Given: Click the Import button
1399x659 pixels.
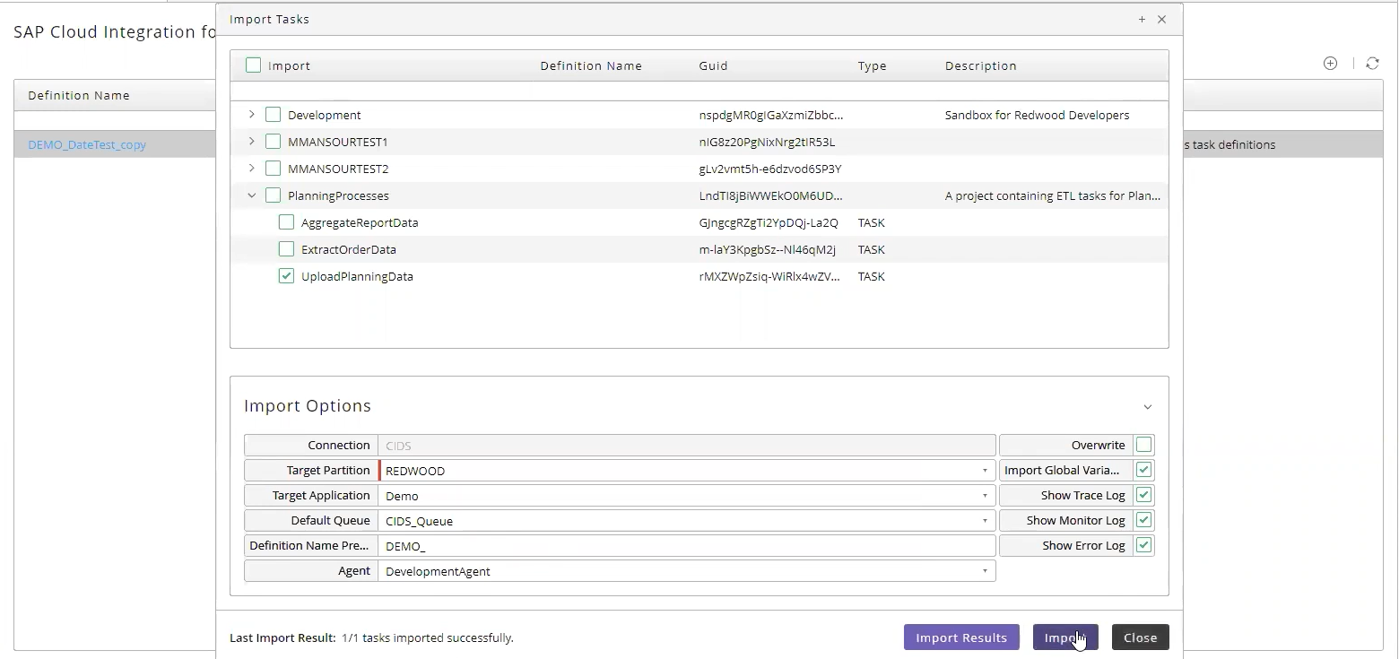Looking at the screenshot, I should 1065,637.
